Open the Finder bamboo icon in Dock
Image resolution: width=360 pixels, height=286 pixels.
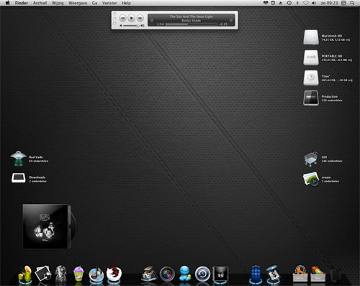coord(25,274)
